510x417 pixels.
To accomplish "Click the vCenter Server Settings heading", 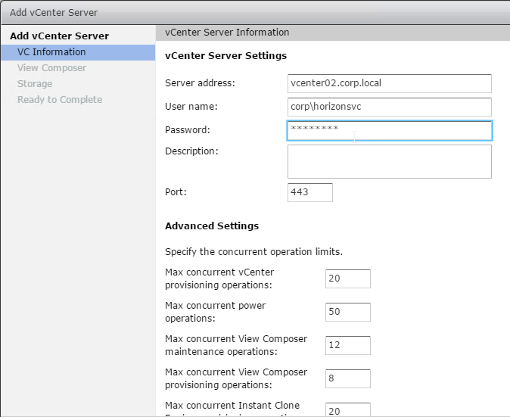I will pyautogui.click(x=225, y=55).
